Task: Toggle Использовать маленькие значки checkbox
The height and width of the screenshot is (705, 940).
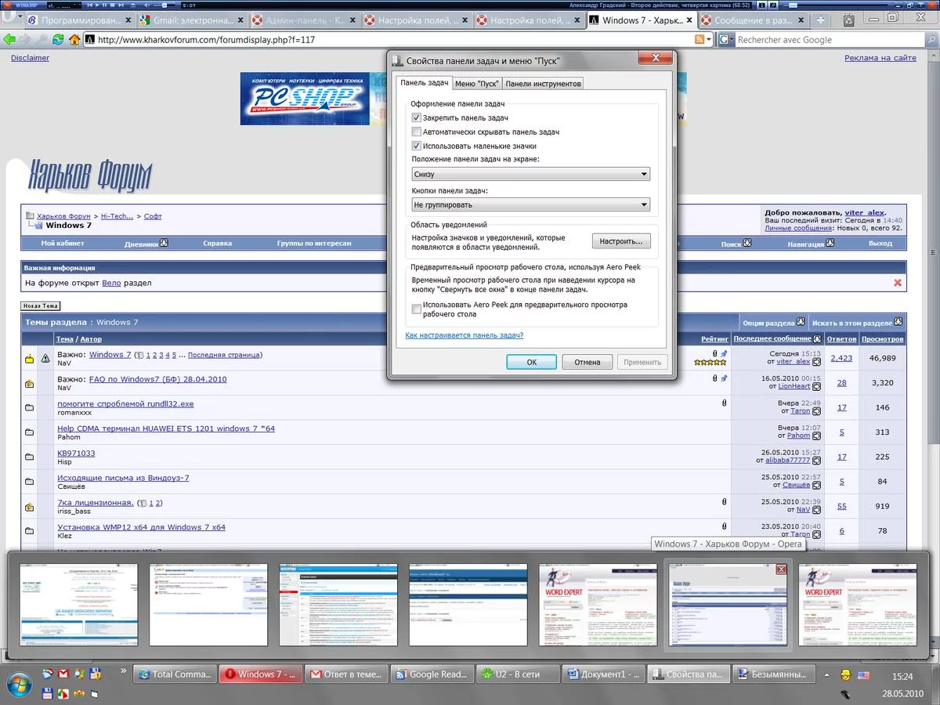Action: tap(417, 146)
